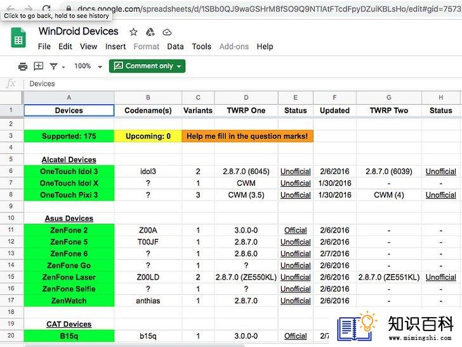Open Unofficial TWRP Two link for OneTouch Pixi 3
This screenshot has width=462, height=347.
(441, 195)
